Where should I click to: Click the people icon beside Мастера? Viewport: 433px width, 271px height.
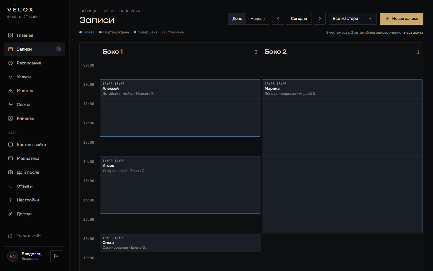click(11, 91)
